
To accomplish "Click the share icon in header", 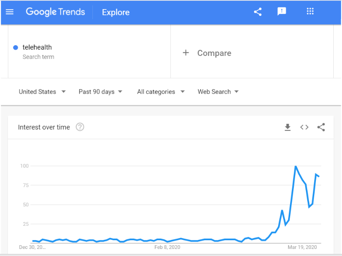I will pyautogui.click(x=257, y=12).
